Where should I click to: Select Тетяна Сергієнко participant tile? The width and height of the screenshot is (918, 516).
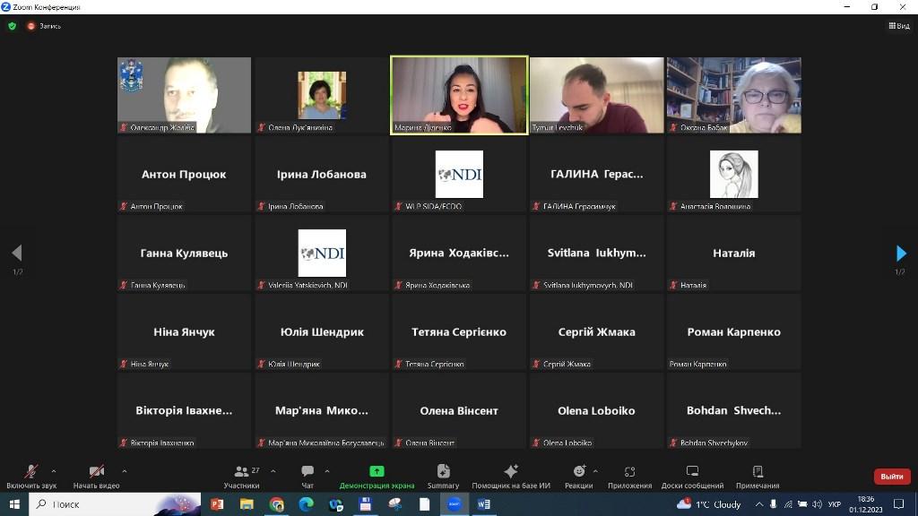tap(459, 331)
